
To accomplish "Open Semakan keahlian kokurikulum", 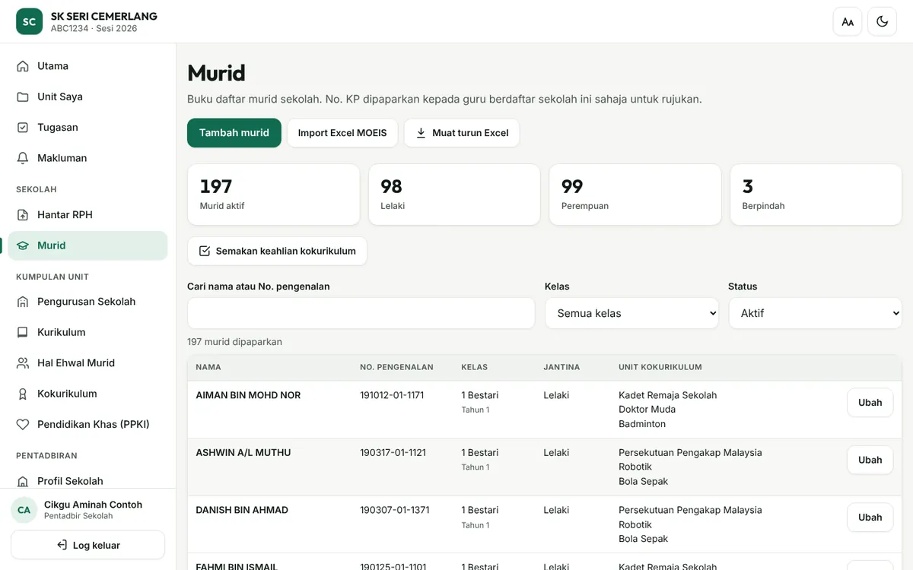I will 277,252.
